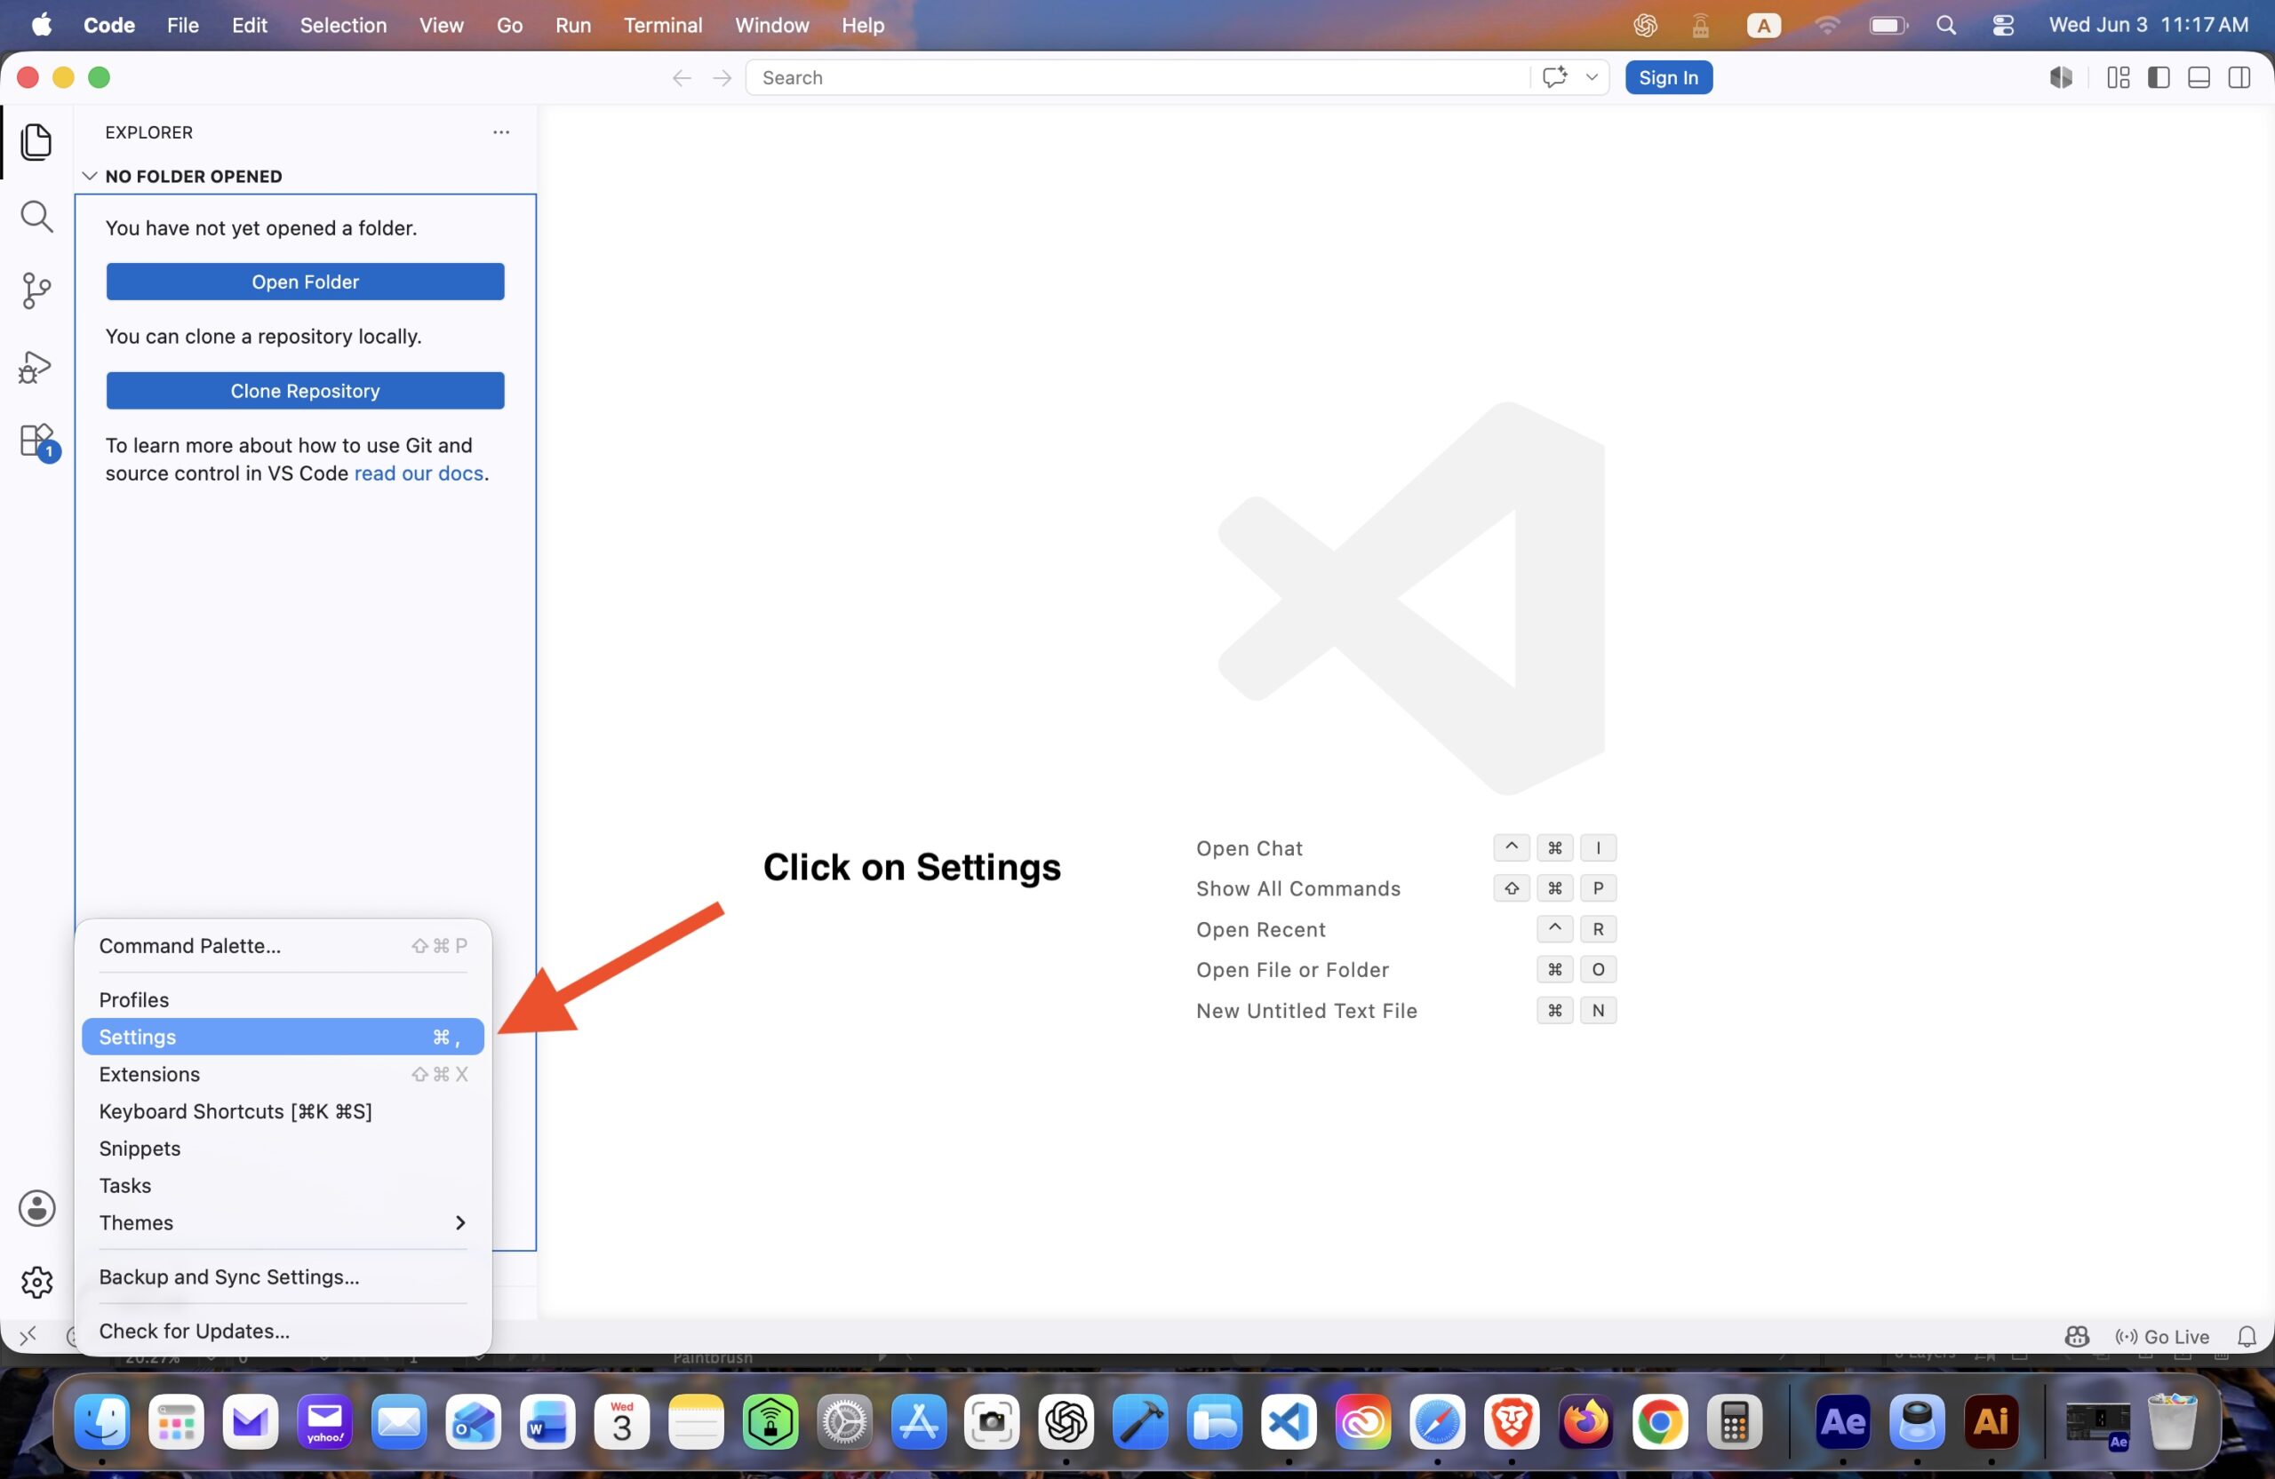Follow the 'read our docs' link
The image size is (2275, 1479).
(x=419, y=473)
